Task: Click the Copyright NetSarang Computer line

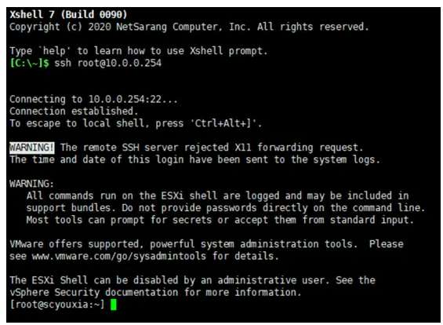Action: [189, 27]
